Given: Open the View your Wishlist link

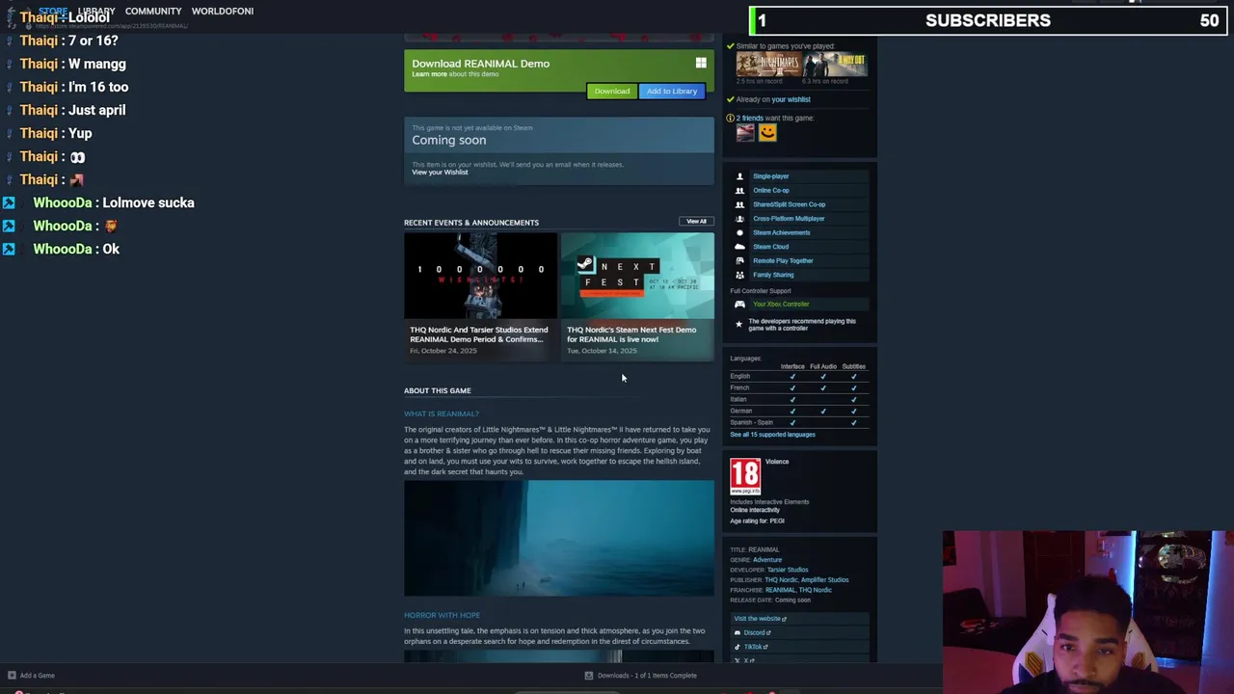Looking at the screenshot, I should click(440, 173).
